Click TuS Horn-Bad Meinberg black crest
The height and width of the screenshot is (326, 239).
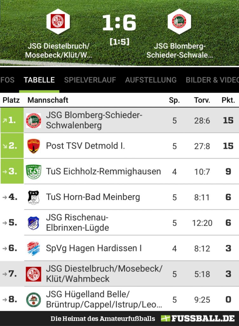coord(33,197)
